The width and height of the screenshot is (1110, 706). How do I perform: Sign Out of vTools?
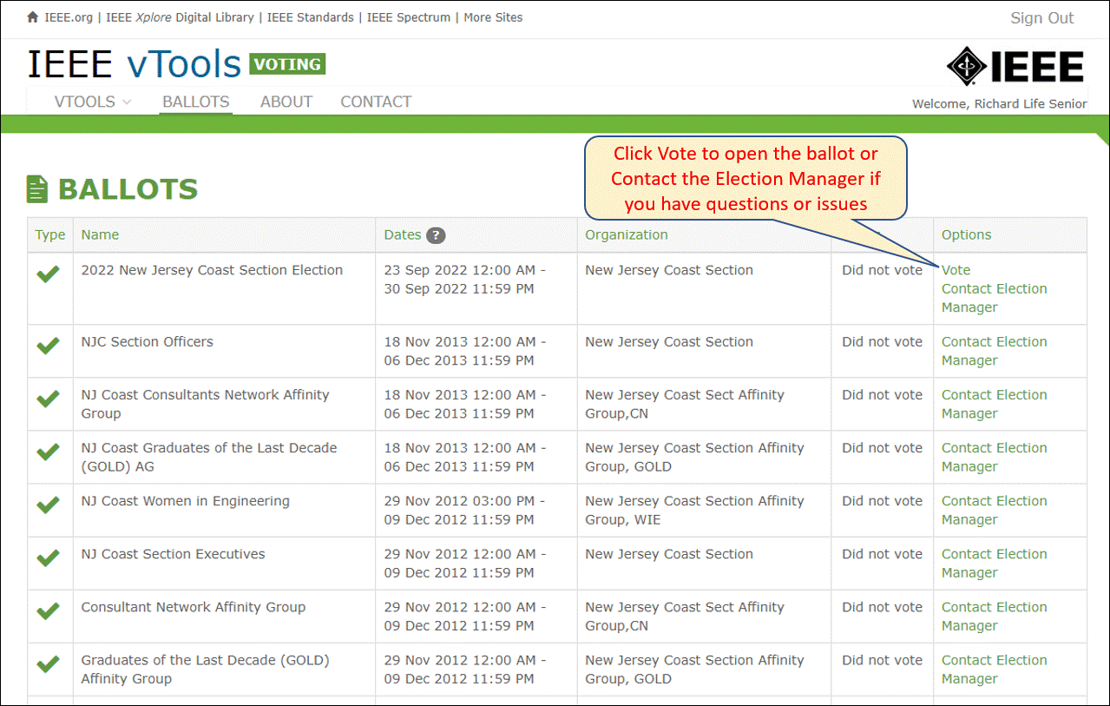tap(1041, 18)
